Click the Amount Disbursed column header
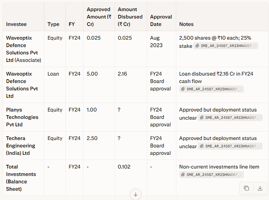Viewport: 269px width, 200px height. [130, 17]
